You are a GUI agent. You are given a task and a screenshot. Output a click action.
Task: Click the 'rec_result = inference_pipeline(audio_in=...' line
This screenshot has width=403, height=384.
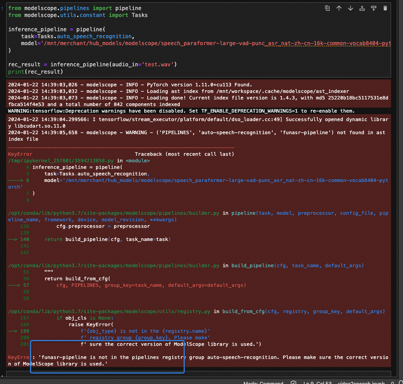[x=93, y=64]
